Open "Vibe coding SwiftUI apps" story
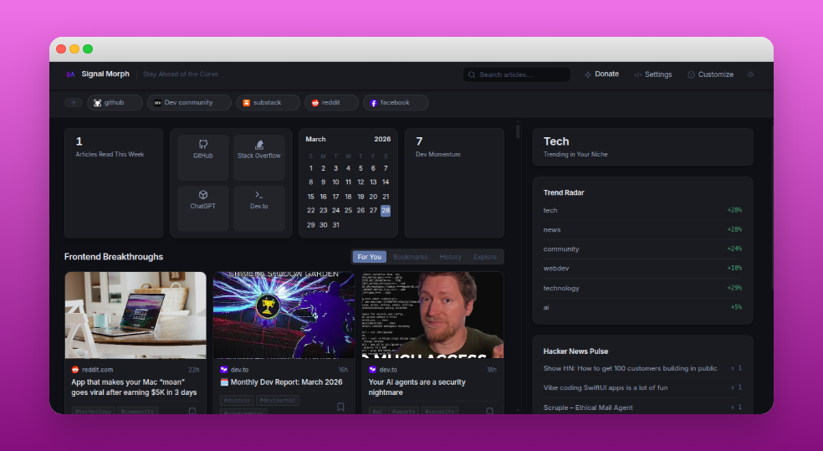Image resolution: width=823 pixels, height=451 pixels. (x=606, y=387)
